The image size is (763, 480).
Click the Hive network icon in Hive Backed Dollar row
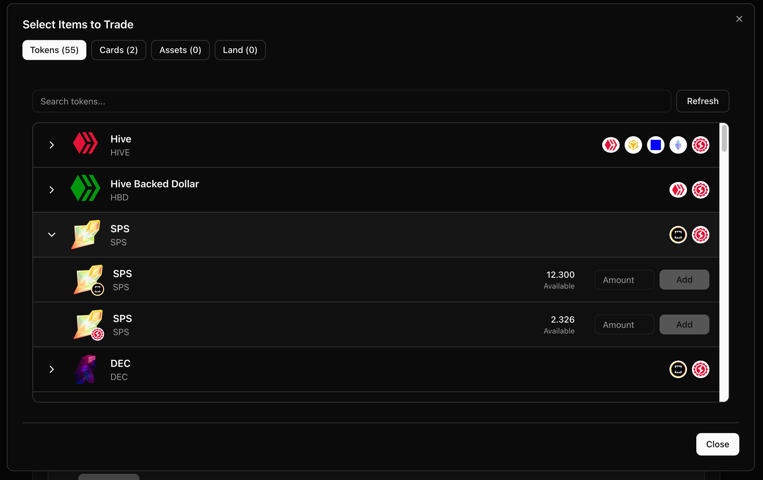click(678, 190)
